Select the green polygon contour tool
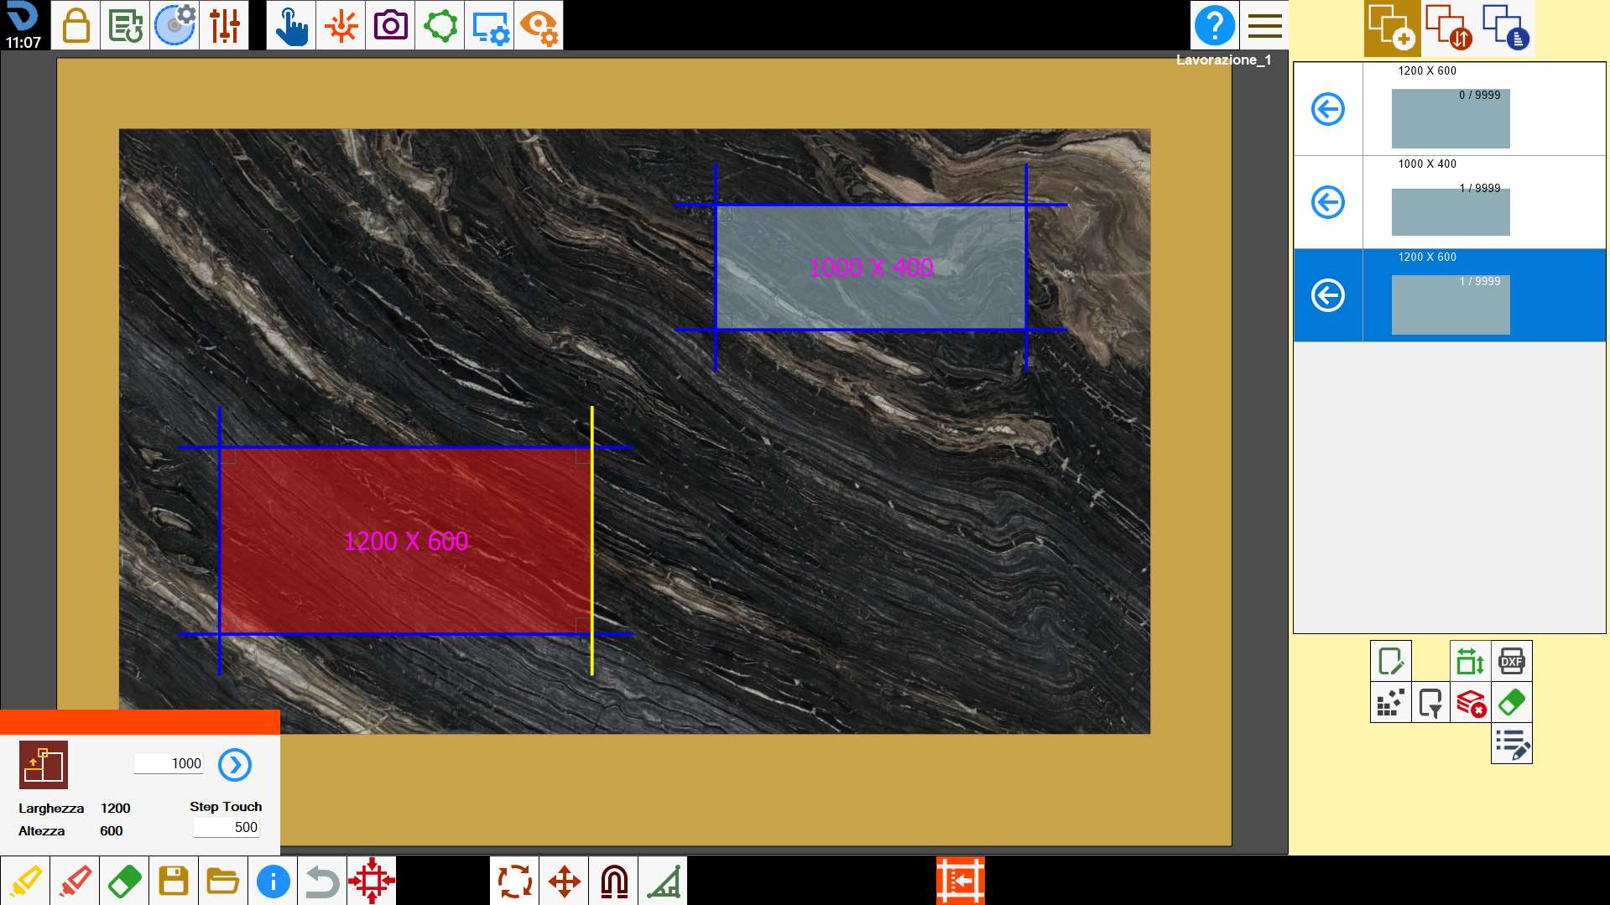 (x=440, y=25)
